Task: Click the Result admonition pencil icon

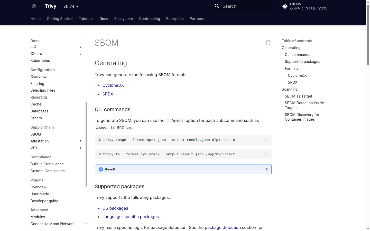Action: tap(101, 169)
